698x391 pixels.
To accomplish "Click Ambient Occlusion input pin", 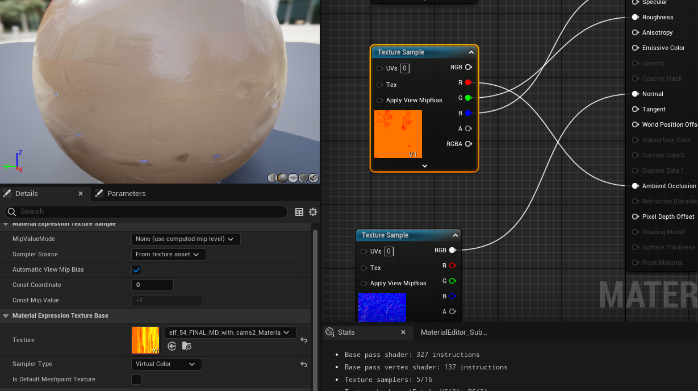I will coord(636,186).
